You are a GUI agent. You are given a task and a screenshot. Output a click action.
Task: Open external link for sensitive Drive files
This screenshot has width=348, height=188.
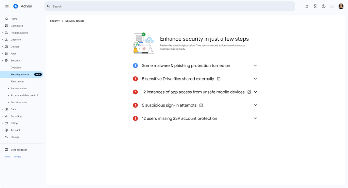[219, 79]
